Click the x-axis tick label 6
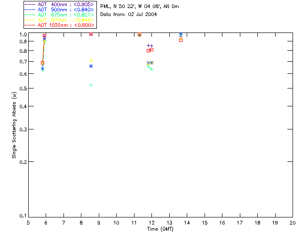The image size is (301, 241). coord(46,223)
